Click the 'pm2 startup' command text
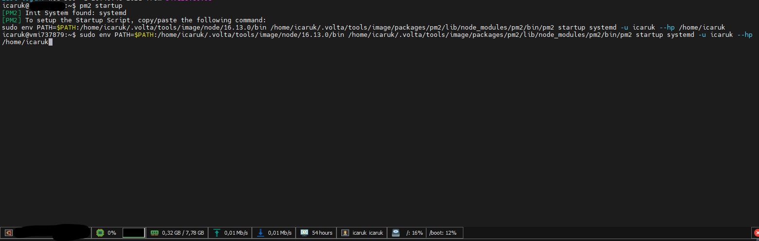The width and height of the screenshot is (759, 241). pos(101,5)
